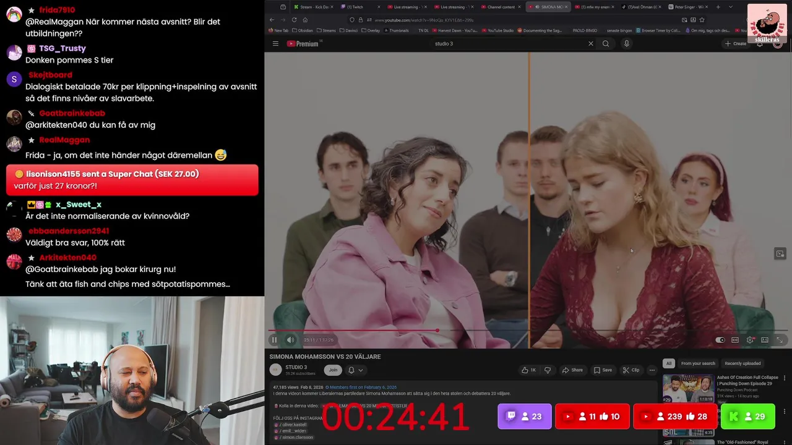Go to the browser home page icon

[305, 20]
